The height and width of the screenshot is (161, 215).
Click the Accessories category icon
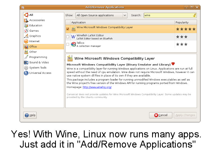26,20
